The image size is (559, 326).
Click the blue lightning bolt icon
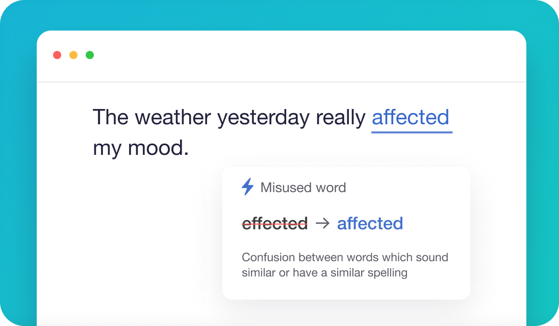point(247,187)
